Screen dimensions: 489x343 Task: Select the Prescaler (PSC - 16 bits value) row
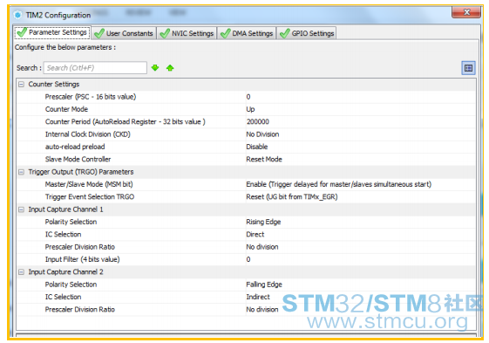[247, 97]
